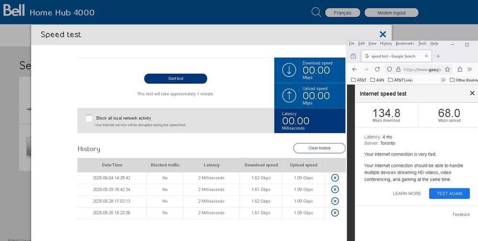Click the search magnifier in Bell header
478x241 pixels.
tap(316, 12)
